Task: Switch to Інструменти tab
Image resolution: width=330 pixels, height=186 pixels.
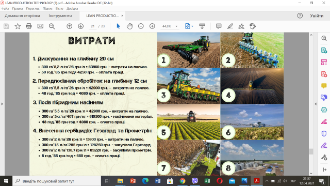Action: click(60, 16)
